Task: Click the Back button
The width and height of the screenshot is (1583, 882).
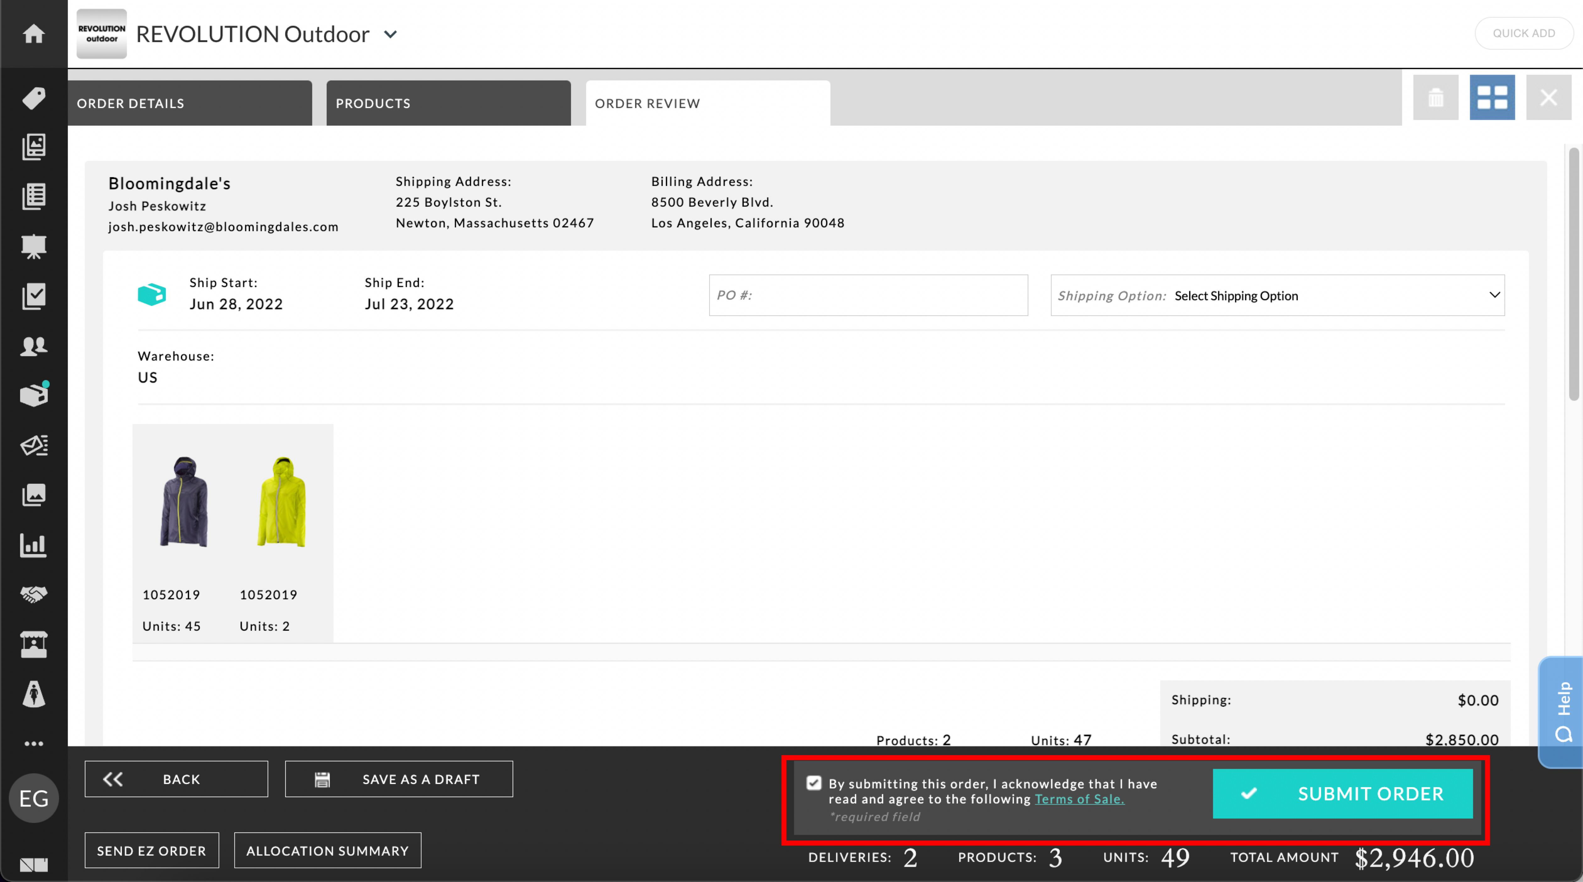Action: [x=177, y=779]
